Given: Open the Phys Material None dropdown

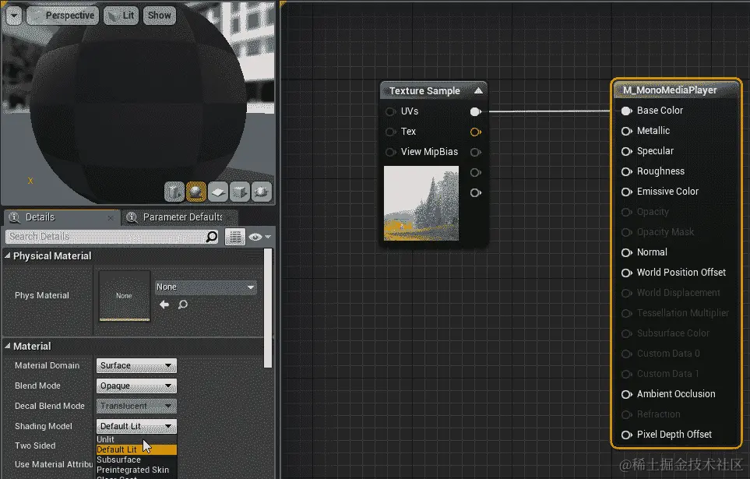Looking at the screenshot, I should 206,287.
